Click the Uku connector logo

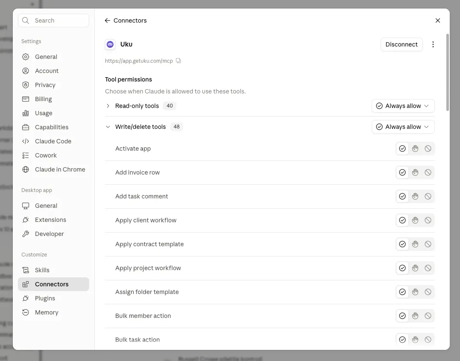pyautogui.click(x=110, y=44)
